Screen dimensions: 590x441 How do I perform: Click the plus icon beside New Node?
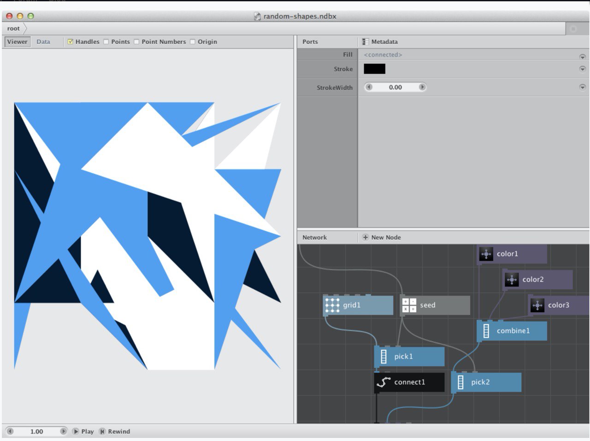coord(366,237)
